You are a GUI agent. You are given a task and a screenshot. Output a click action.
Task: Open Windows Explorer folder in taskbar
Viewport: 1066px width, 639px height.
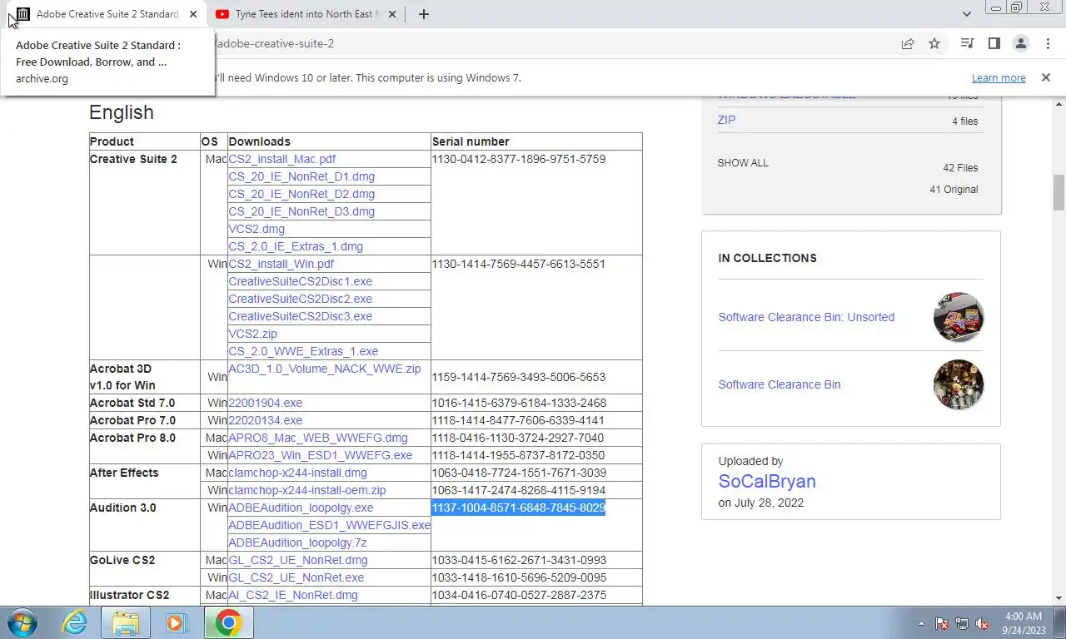126,622
